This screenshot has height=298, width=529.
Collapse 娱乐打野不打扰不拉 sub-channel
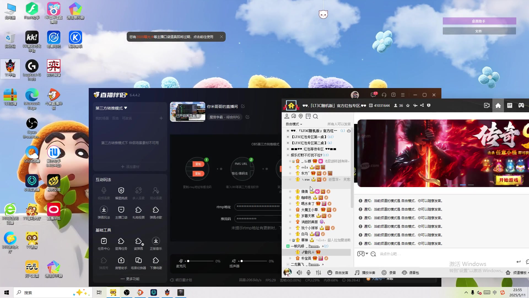(288, 155)
